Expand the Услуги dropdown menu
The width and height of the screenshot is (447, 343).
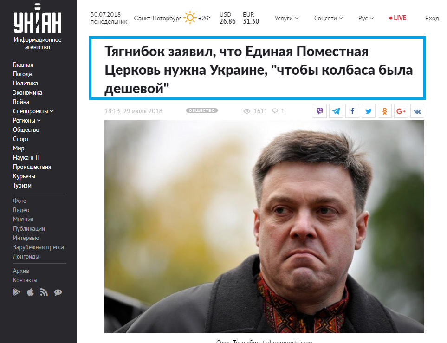click(286, 18)
